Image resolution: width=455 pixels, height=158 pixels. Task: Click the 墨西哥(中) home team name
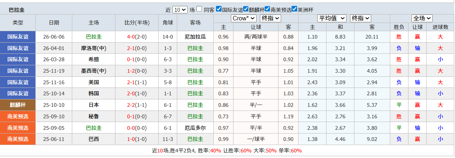pos(94,71)
